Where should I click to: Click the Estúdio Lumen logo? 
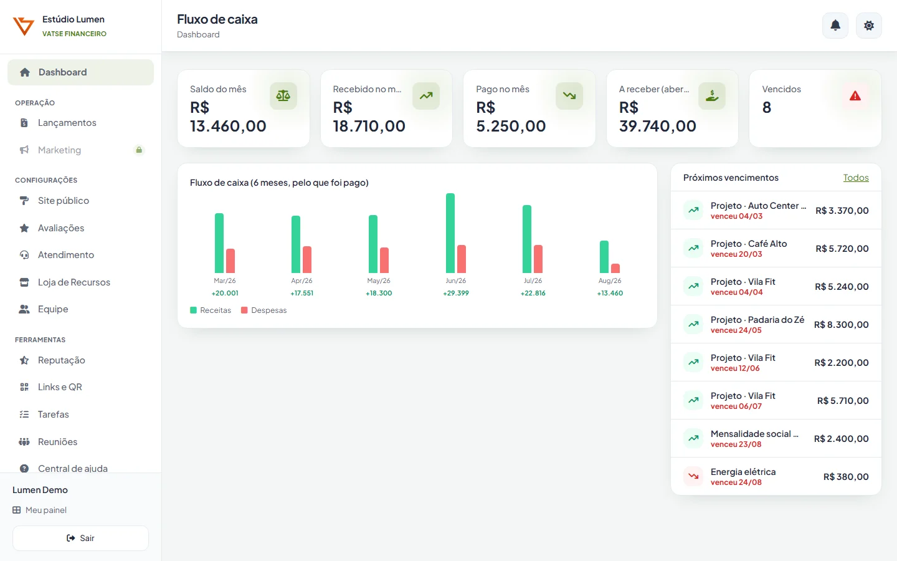[x=24, y=26]
